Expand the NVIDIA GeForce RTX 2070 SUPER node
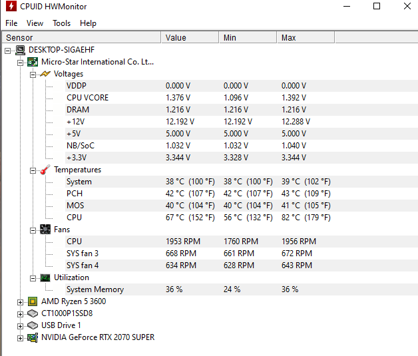The width and height of the screenshot is (418, 356). pyautogui.click(x=20, y=339)
